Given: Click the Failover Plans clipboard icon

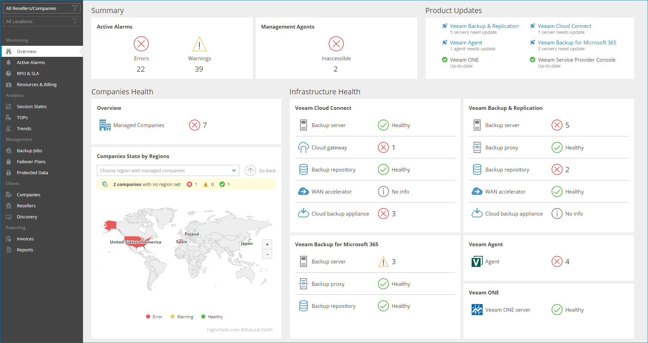Looking at the screenshot, I should click(9, 162).
